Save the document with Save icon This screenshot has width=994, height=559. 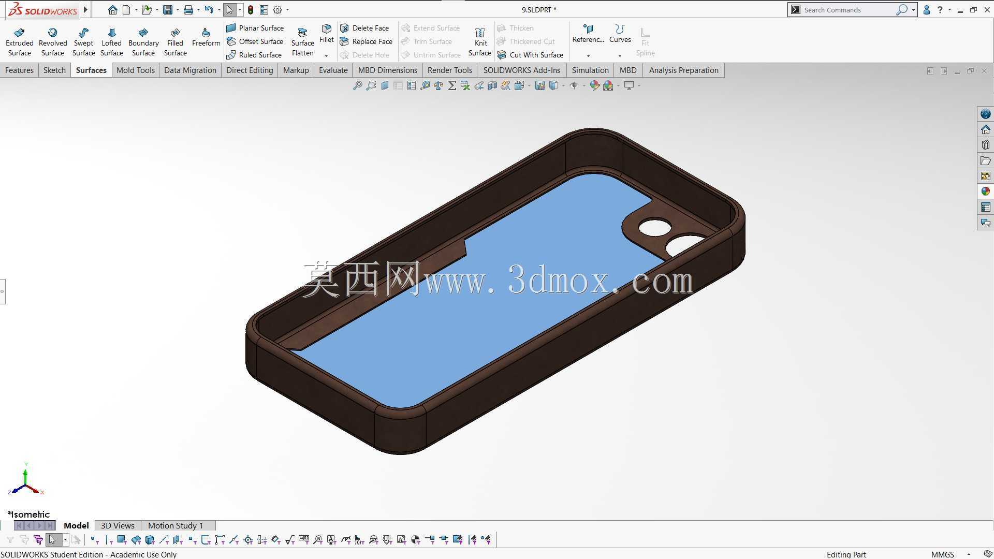[168, 9]
